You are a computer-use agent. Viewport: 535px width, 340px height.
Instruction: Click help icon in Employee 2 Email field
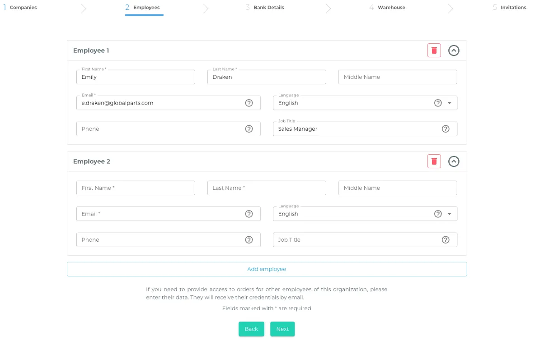(249, 214)
